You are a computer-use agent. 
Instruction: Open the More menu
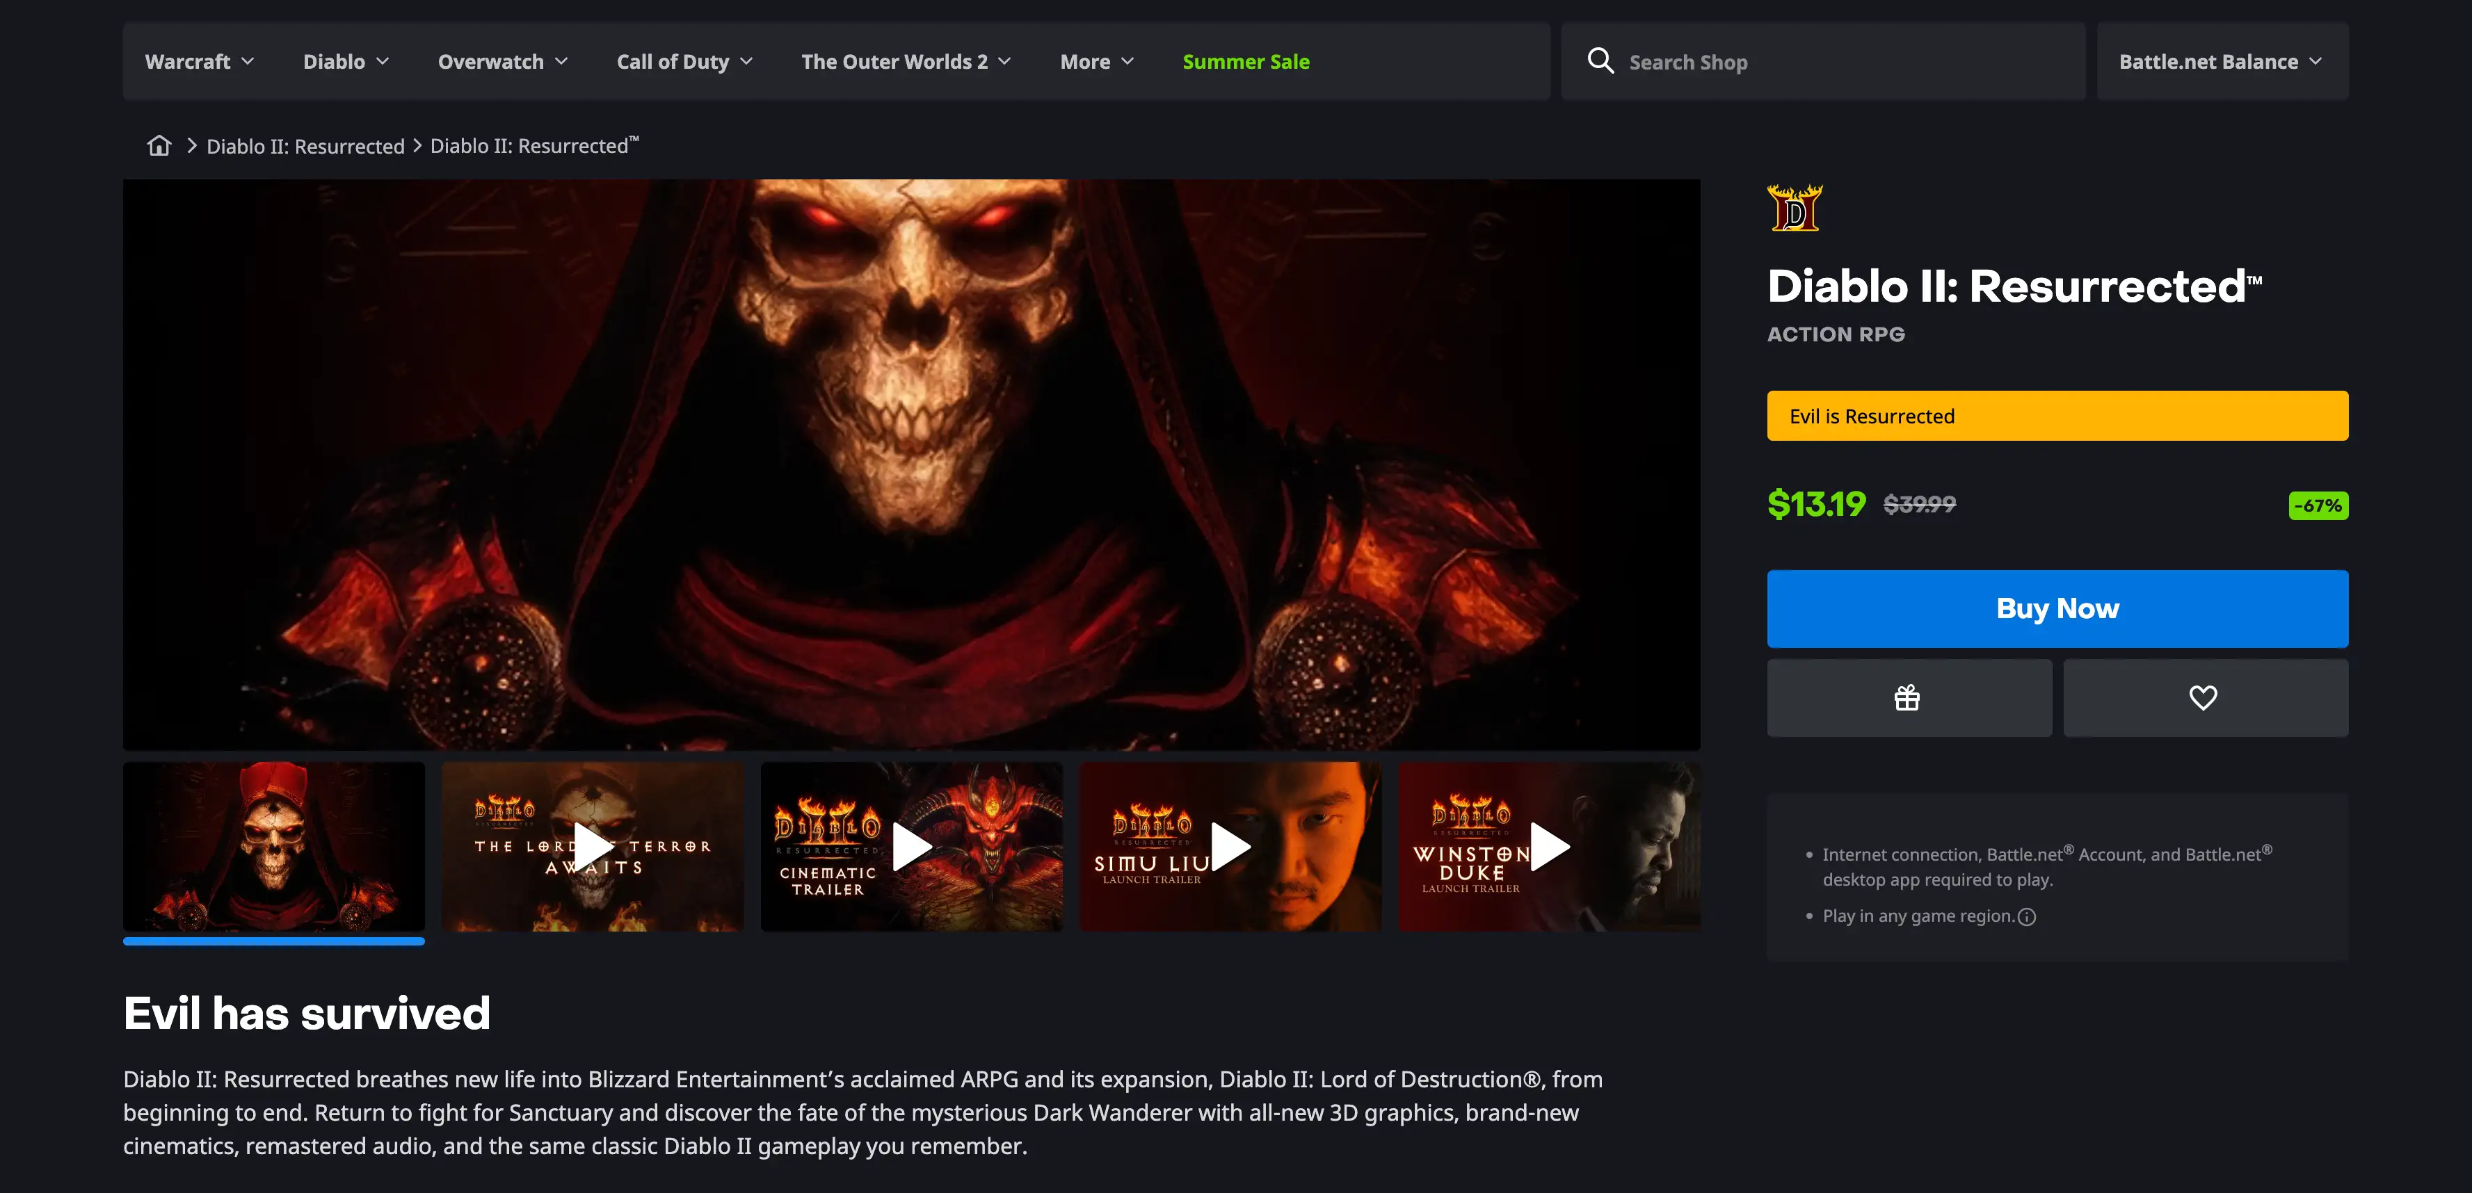point(1097,61)
